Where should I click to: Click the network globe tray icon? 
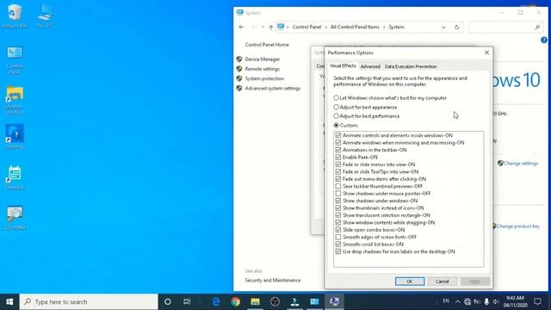467,301
